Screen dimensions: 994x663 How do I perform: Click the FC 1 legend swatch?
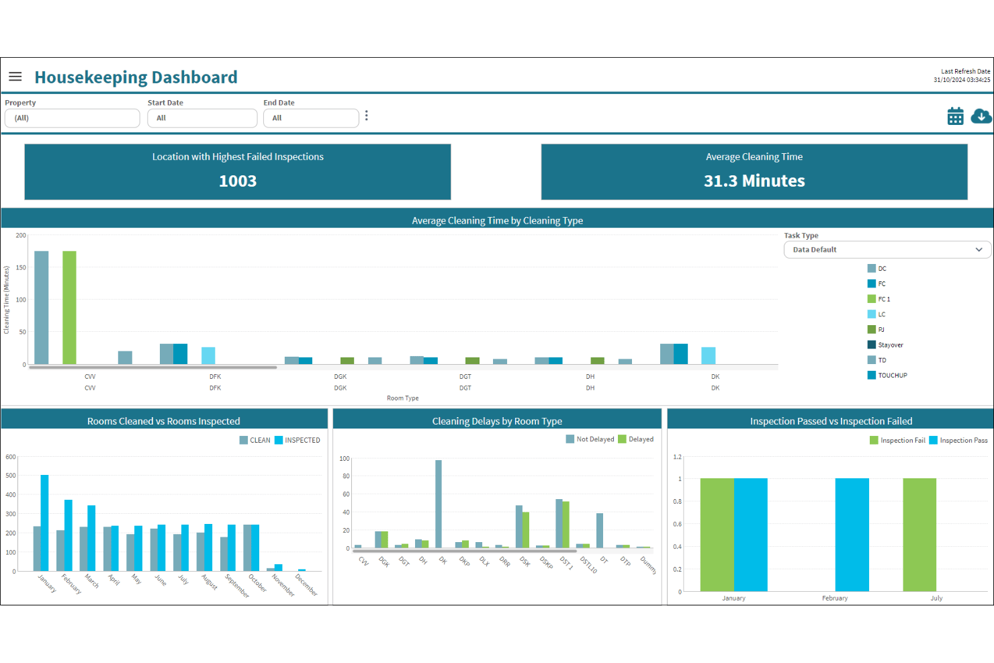(872, 299)
